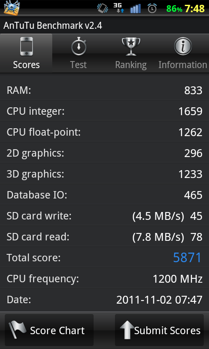Open the trophy Ranking icon
209x349 pixels.
[x=131, y=46]
